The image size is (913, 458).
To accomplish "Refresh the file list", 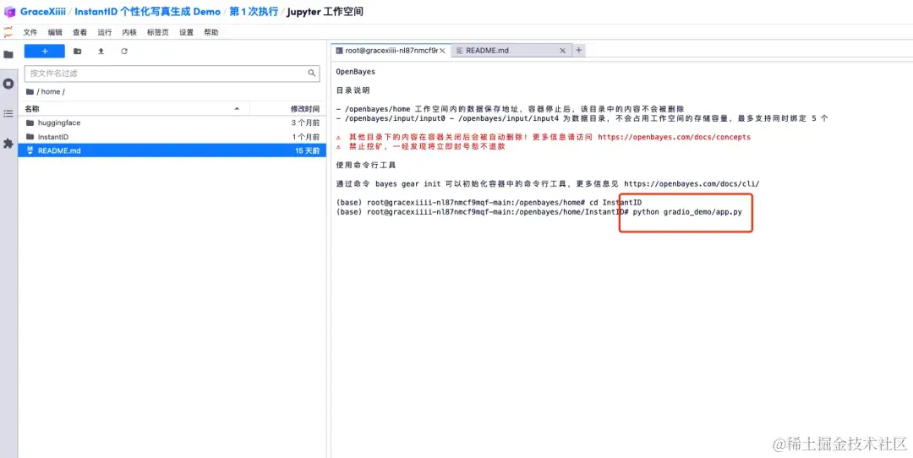I will (124, 52).
